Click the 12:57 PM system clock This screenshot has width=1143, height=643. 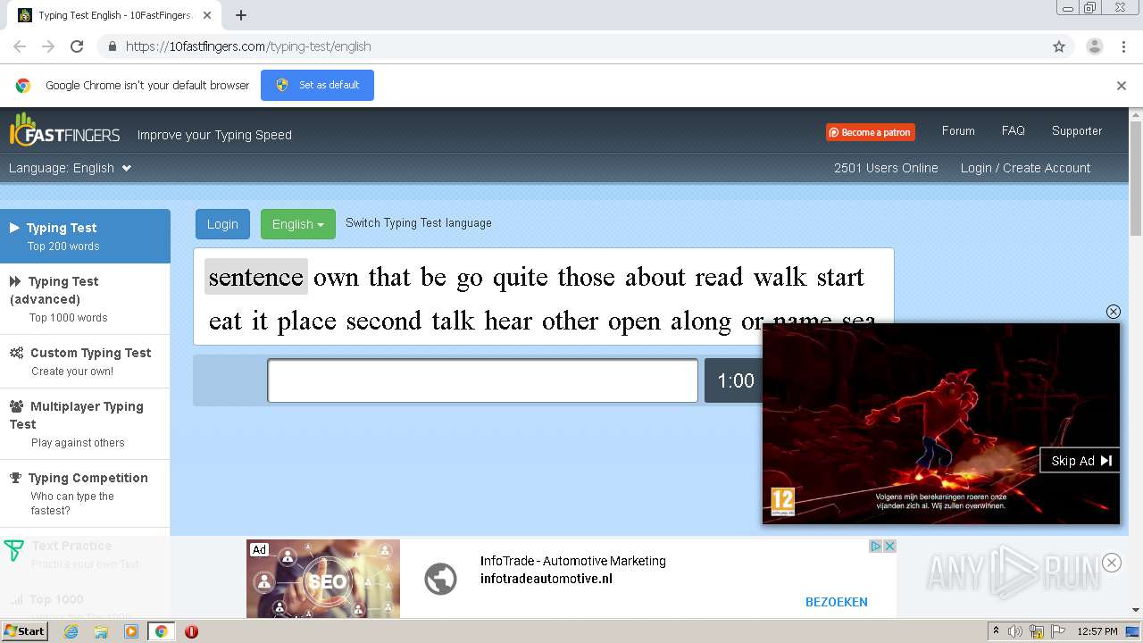[x=1097, y=631]
